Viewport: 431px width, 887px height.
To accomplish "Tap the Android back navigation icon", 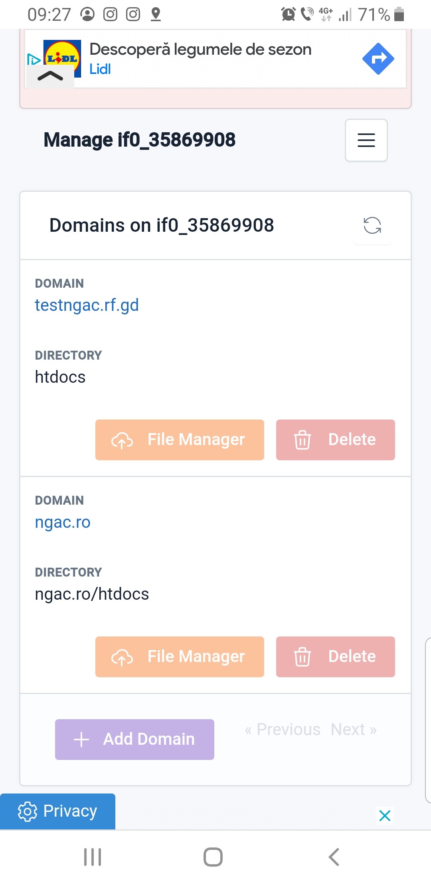I will pyautogui.click(x=334, y=857).
